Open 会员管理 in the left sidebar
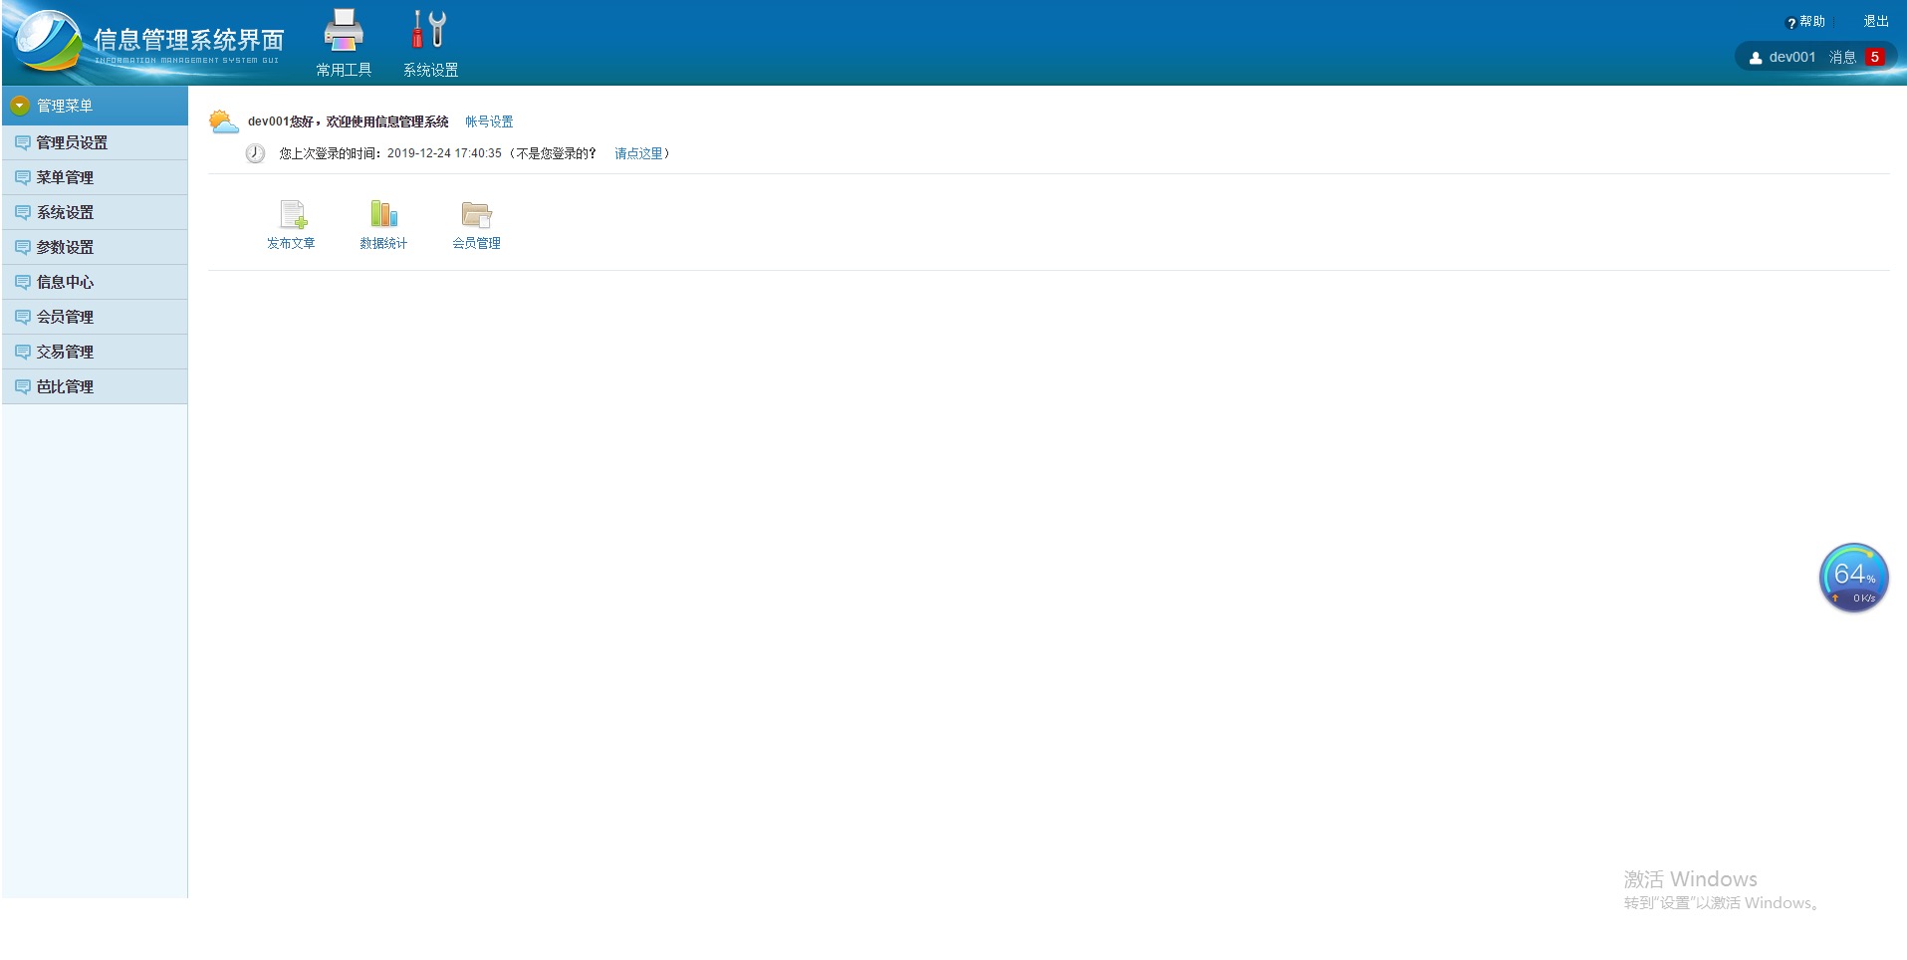The height and width of the screenshot is (960, 1907). 95,317
